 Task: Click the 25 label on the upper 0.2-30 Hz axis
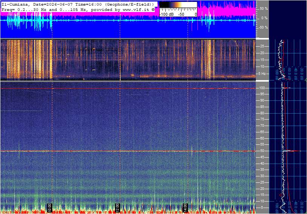coord(262,46)
